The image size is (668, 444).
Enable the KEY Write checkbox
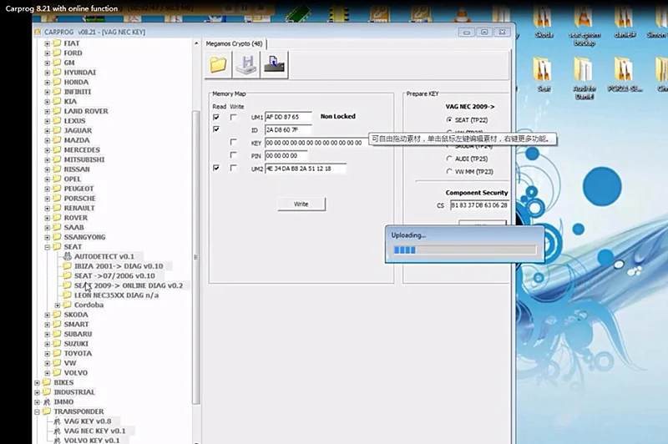233,142
